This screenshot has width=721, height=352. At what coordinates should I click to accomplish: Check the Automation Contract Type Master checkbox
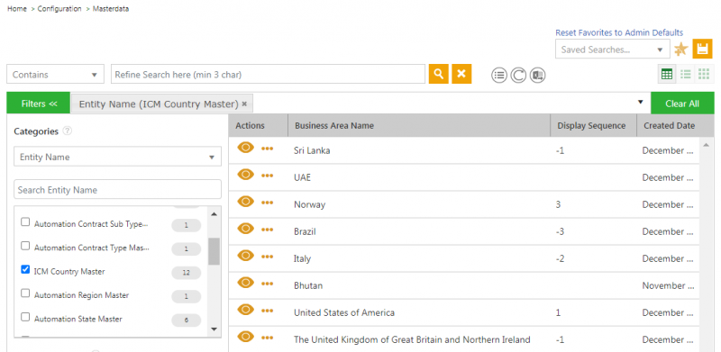[x=26, y=246]
